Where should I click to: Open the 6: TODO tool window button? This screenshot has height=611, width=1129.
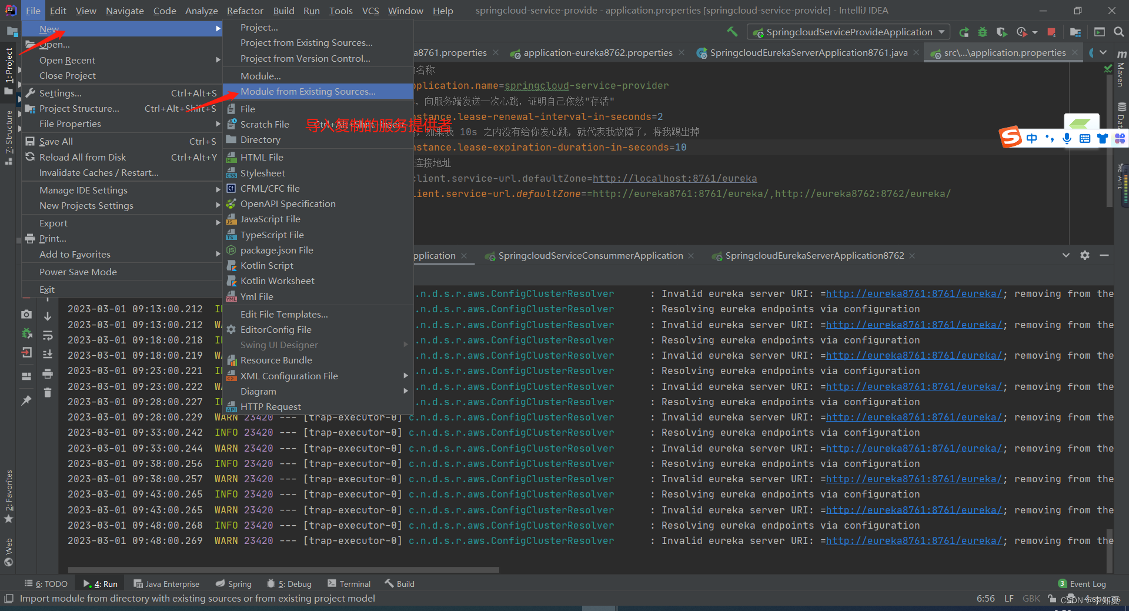(46, 584)
